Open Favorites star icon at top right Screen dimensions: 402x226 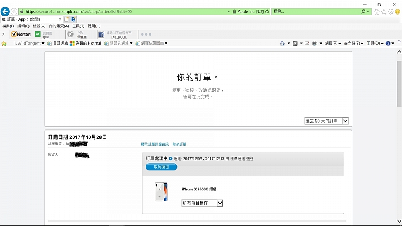pos(384,12)
